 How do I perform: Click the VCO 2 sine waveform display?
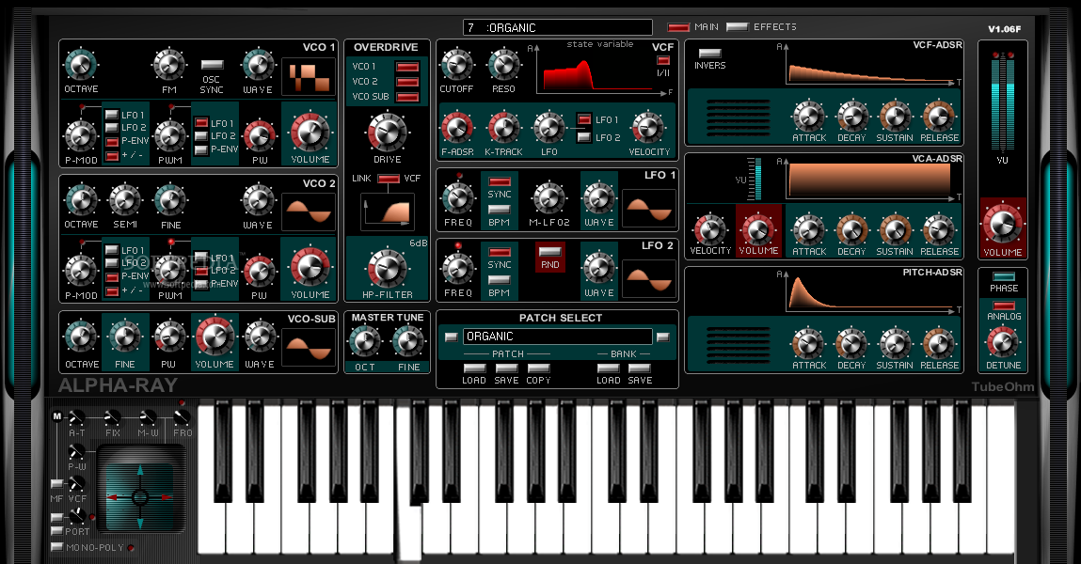(309, 211)
